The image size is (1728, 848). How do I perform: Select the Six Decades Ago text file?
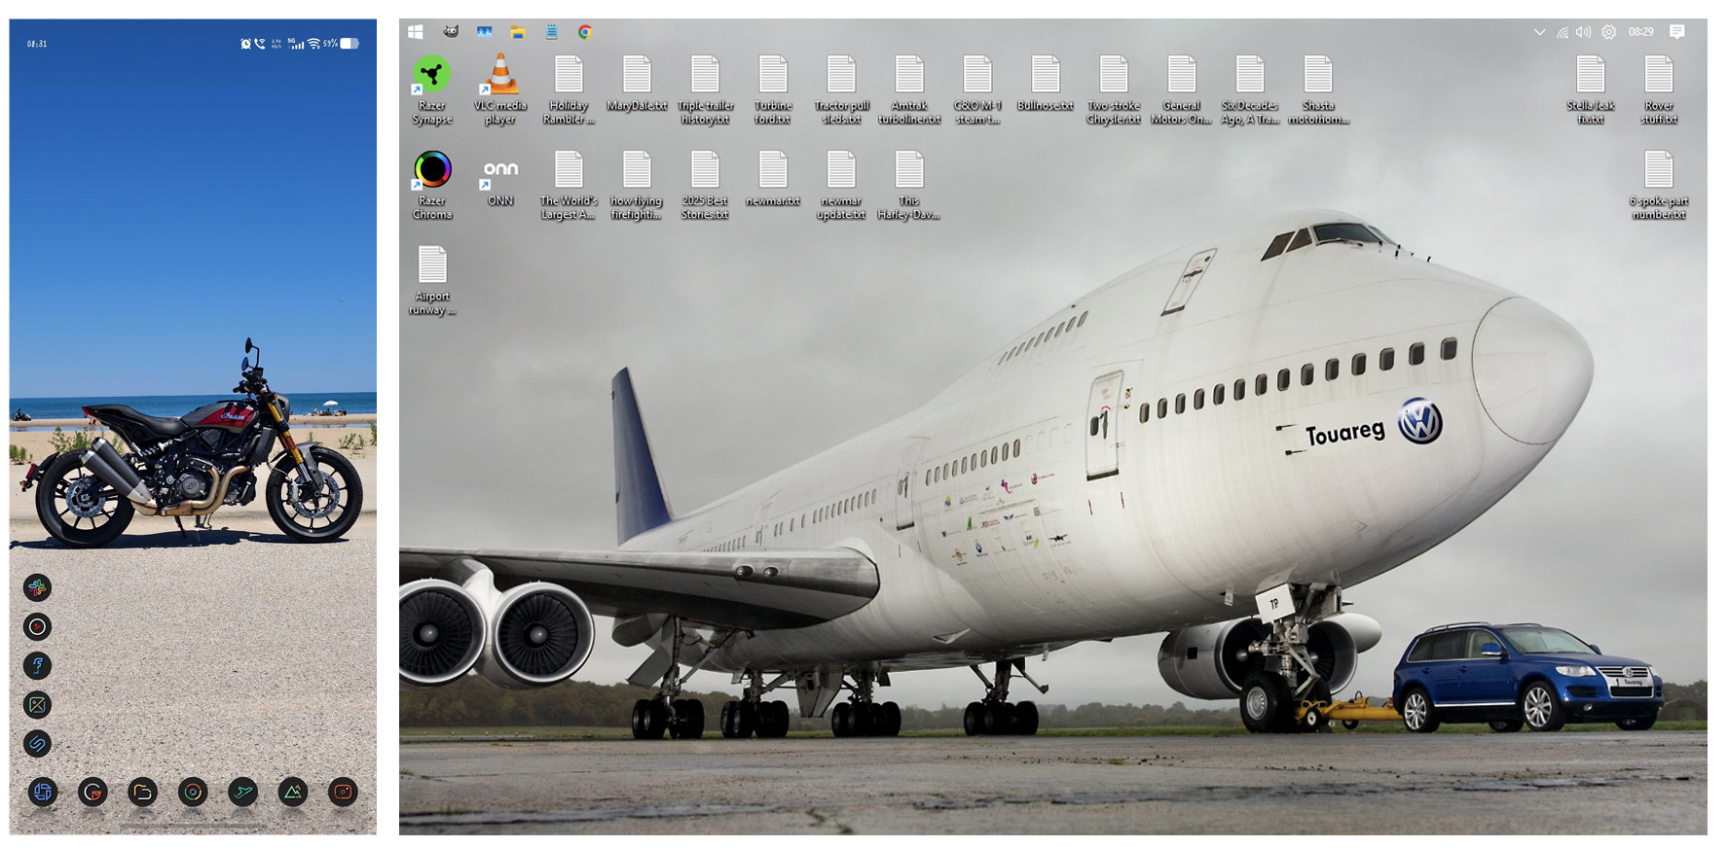(1250, 90)
